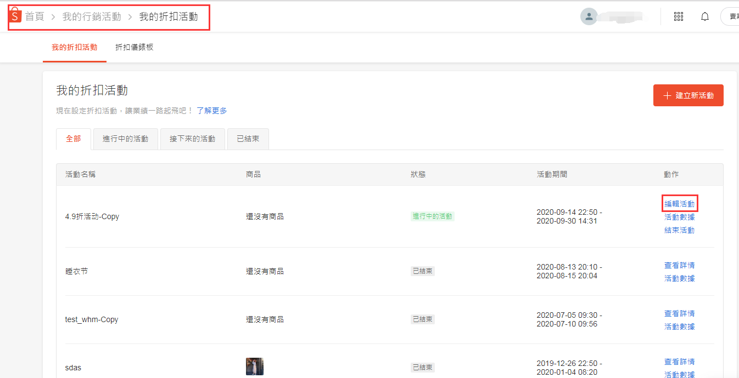Open the 了解更多 link

point(212,111)
